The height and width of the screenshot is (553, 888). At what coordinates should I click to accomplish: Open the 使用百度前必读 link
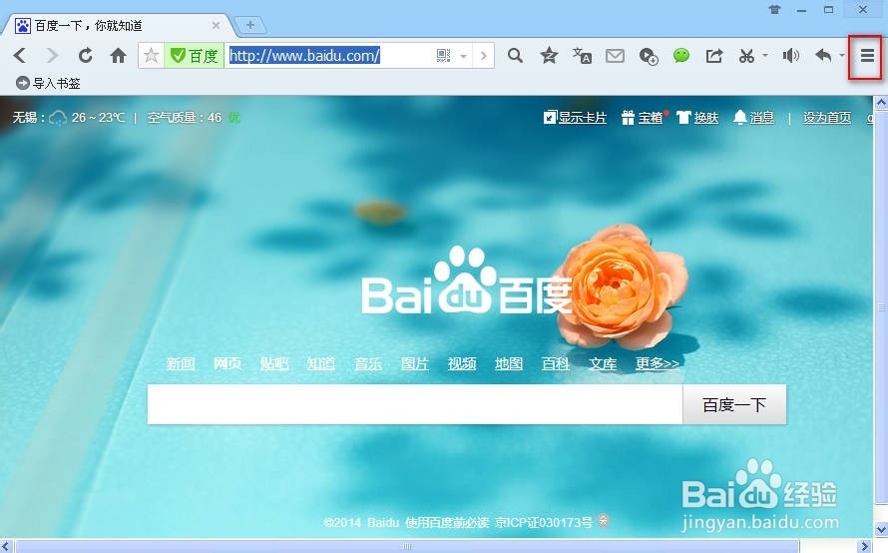point(447,522)
